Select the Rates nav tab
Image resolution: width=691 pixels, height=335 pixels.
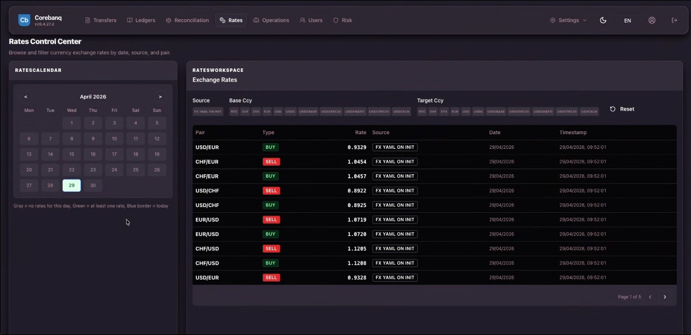[231, 20]
